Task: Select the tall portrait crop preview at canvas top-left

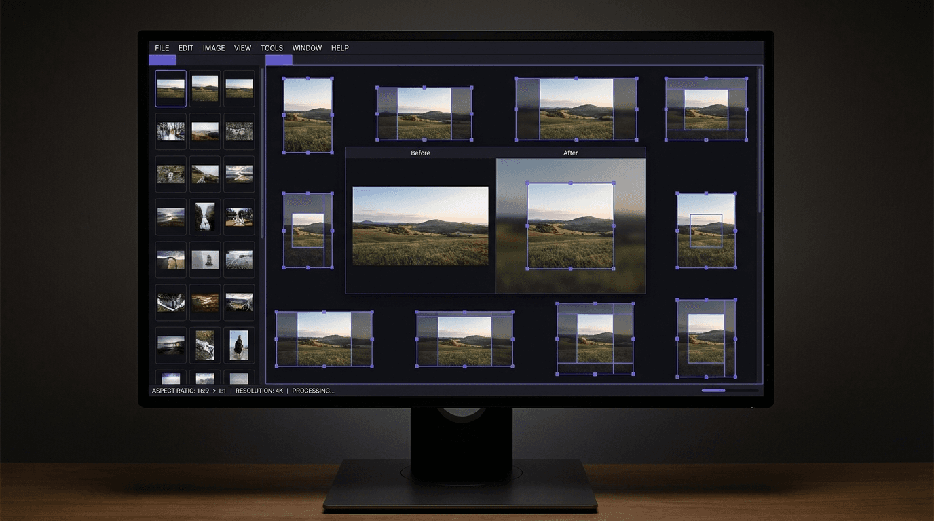Action: coord(307,115)
